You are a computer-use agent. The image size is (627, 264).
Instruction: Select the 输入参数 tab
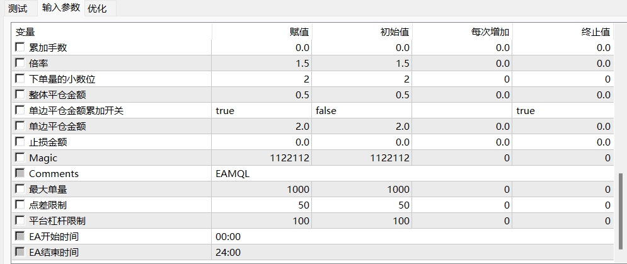click(61, 8)
